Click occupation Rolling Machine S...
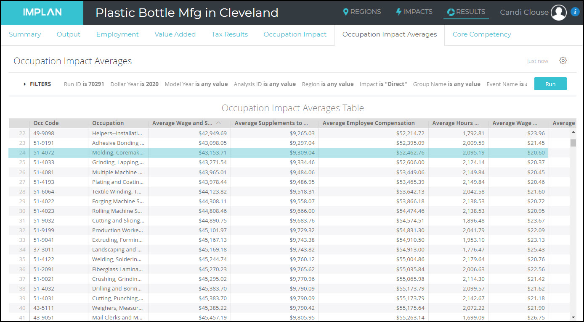Viewport: 584px width, 322px height. [x=118, y=211]
